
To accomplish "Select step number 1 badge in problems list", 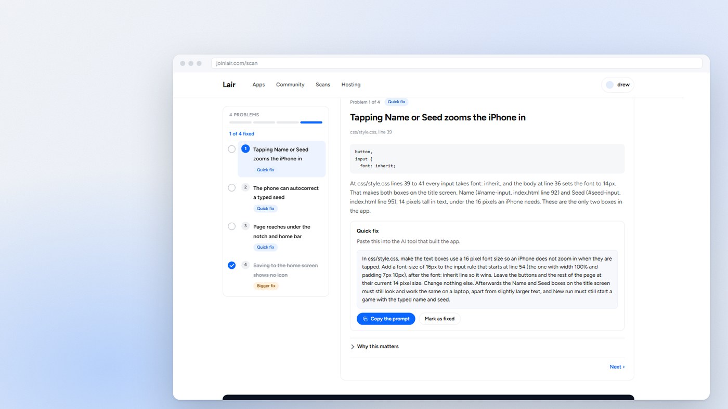I will 245,149.
